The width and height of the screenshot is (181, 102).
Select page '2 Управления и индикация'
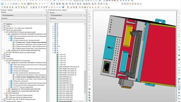point(31,44)
